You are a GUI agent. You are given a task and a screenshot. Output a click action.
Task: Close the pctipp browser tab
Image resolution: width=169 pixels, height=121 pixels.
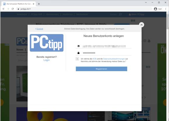(34, 4)
